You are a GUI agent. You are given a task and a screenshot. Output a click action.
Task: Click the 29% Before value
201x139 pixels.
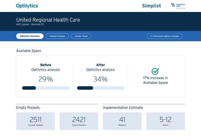46,79
